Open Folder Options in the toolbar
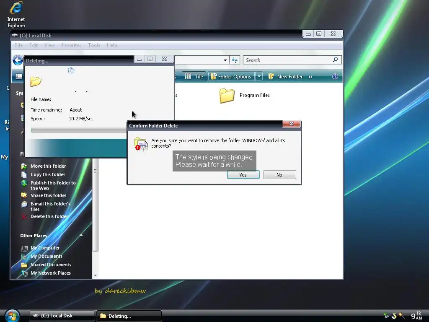Viewport: 429px width, 322px height. (231, 77)
